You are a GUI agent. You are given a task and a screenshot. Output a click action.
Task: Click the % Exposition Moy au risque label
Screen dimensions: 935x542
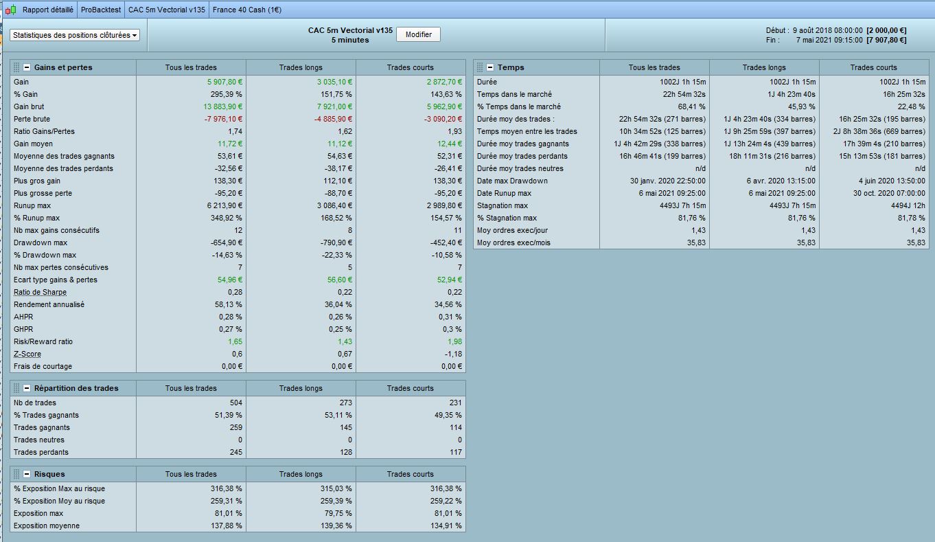pyautogui.click(x=59, y=501)
